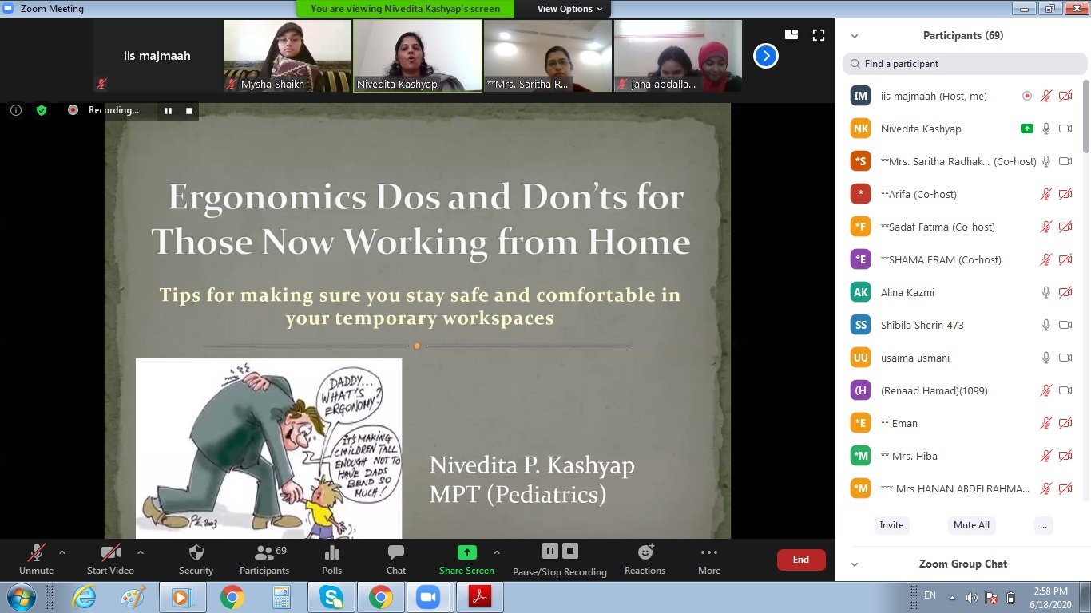This screenshot has width=1091, height=613.
Task: Open the meeting information icon
Action: pyautogui.click(x=15, y=110)
